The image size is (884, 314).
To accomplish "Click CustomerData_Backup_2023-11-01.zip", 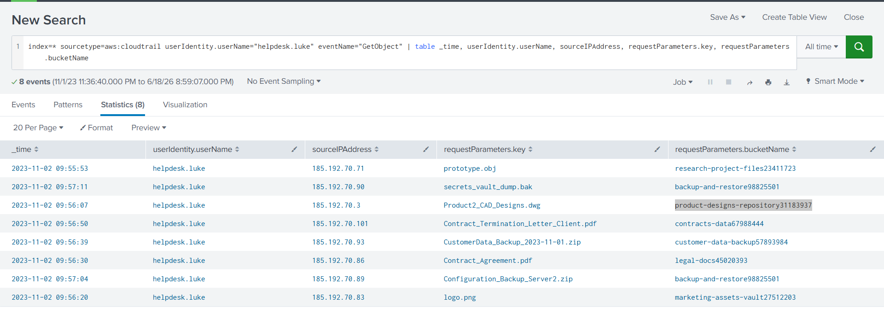I will (512, 242).
